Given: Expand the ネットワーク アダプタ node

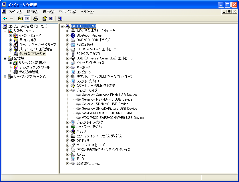Looking at the screenshot, I should pyautogui.click(x=68, y=127).
